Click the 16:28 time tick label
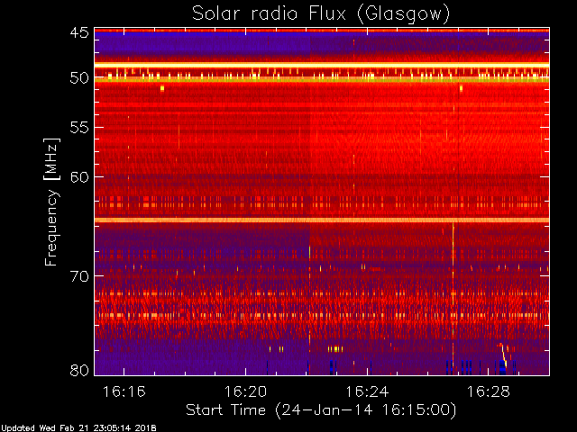Screen dimensions: 577x432 tap(489, 391)
